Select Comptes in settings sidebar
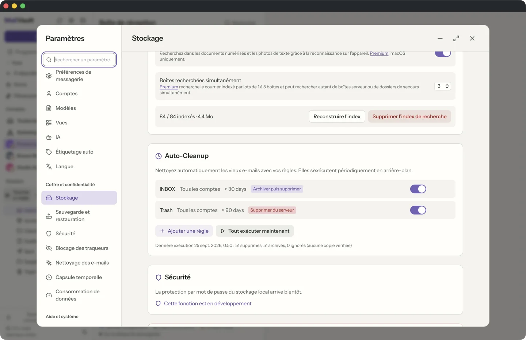526x340 pixels. coord(79,93)
